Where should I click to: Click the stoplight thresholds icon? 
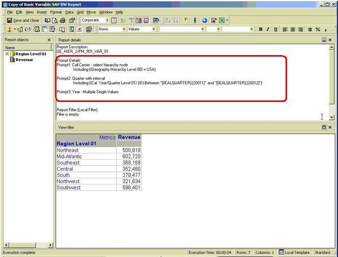point(195,20)
